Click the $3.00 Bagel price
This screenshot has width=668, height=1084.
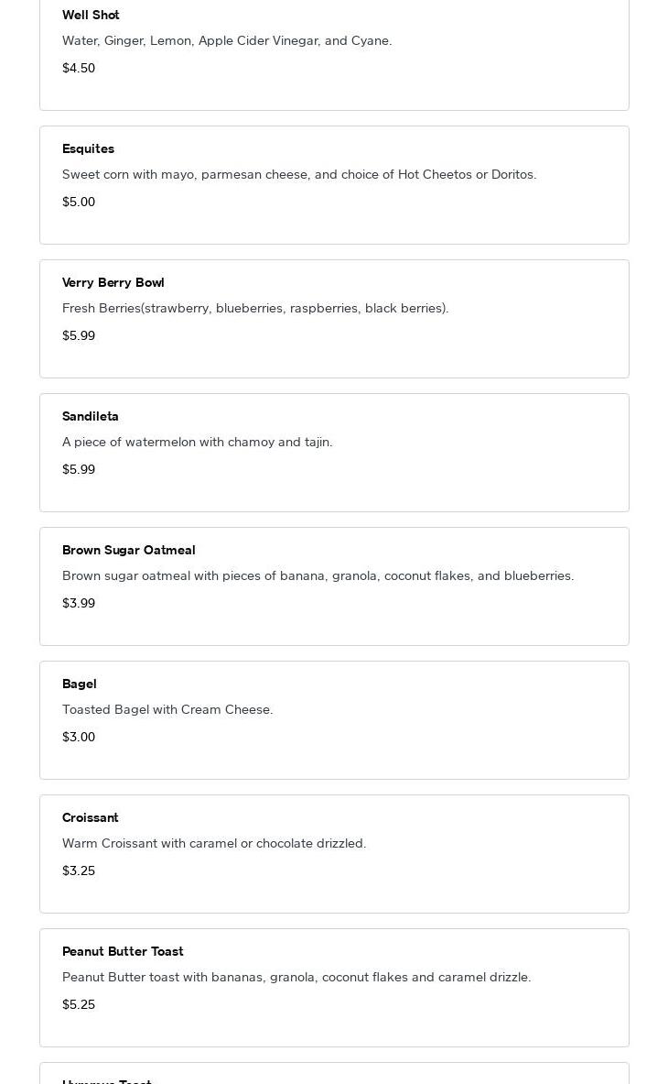(x=79, y=737)
